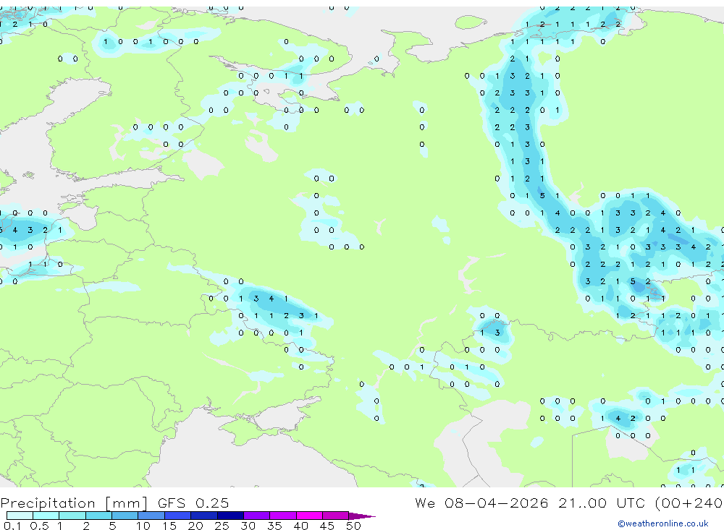Screen dimensions: 724x530
Task: Pick the 5–10 mm legend swatch
Action: tap(125, 516)
